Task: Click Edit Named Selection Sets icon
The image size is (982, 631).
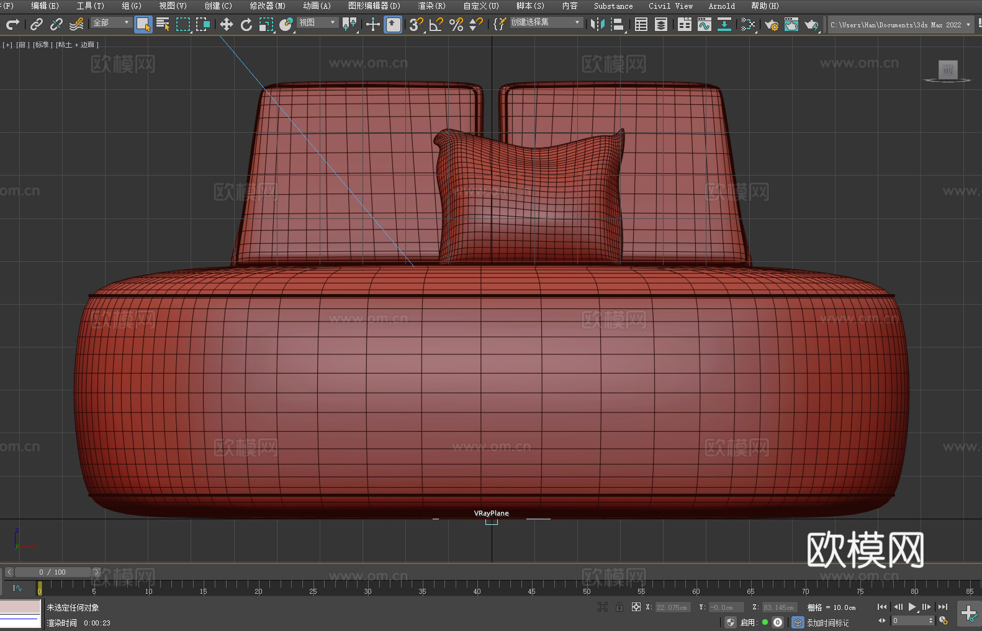Action: [500, 24]
